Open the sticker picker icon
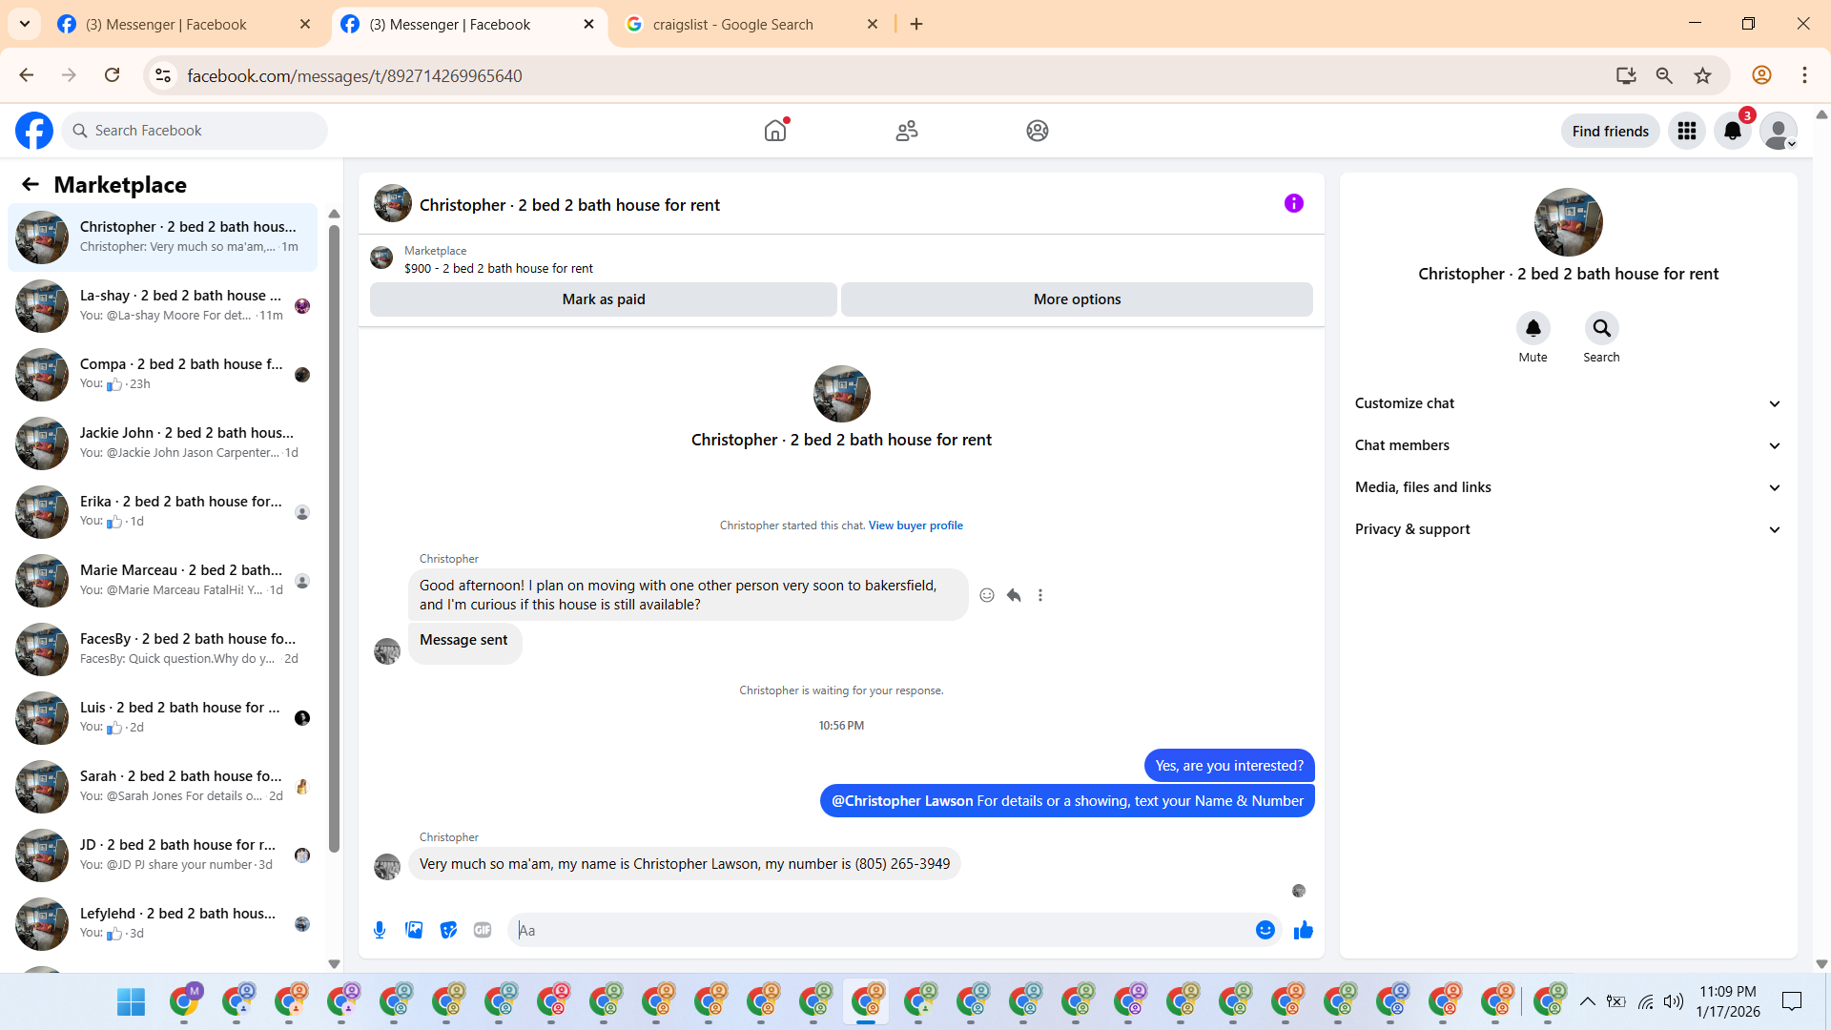 point(448,930)
